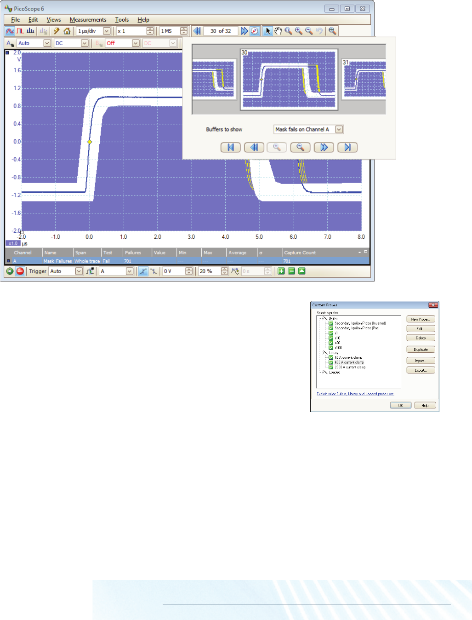Toggle 2000 A current clamp checkbox
This screenshot has height=620, width=472.
coord(331,367)
